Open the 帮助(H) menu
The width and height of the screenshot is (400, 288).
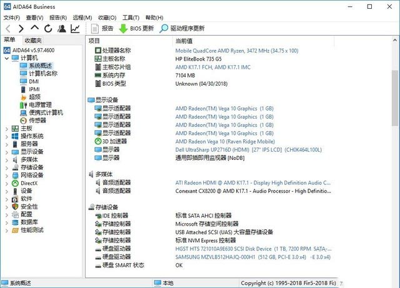154,17
